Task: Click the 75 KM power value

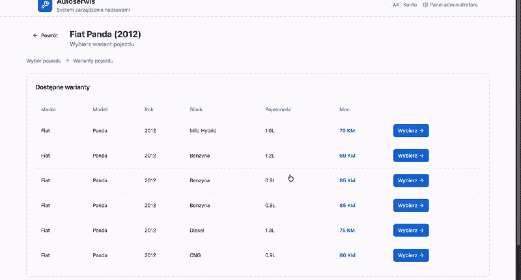Action: pos(347,230)
